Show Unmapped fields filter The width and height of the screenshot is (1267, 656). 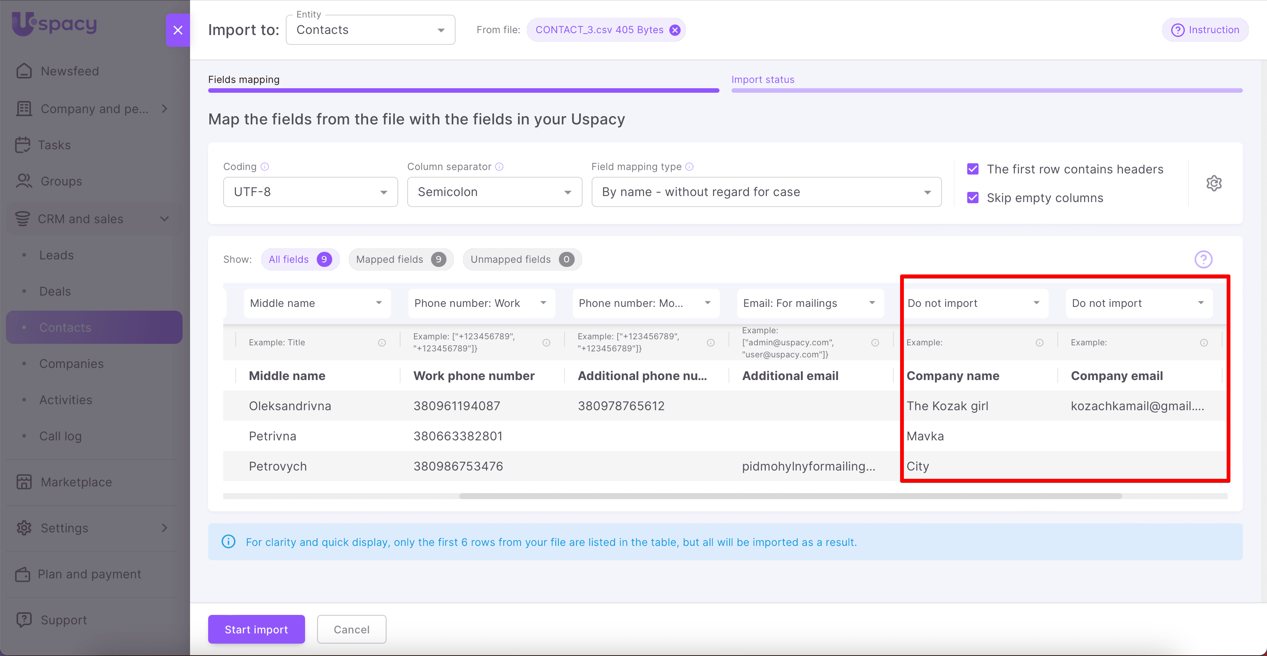(x=522, y=259)
